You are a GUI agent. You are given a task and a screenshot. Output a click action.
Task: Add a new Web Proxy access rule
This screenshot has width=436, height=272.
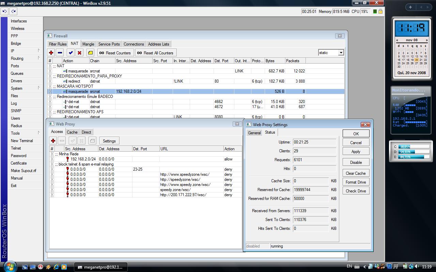(53, 141)
